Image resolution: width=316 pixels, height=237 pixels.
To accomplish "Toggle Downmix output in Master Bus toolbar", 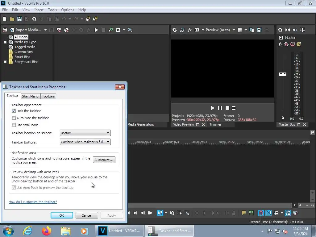I will (x=288, y=30).
